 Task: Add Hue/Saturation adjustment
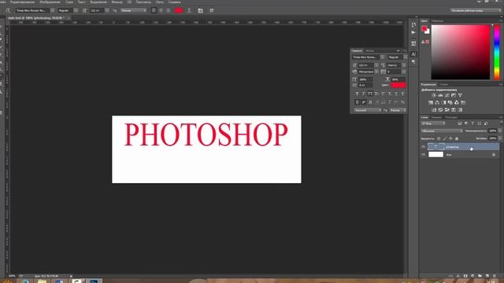[x=431, y=103]
